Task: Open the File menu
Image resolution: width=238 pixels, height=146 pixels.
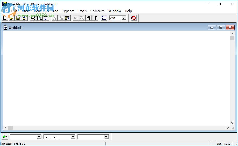Action: click(5, 11)
